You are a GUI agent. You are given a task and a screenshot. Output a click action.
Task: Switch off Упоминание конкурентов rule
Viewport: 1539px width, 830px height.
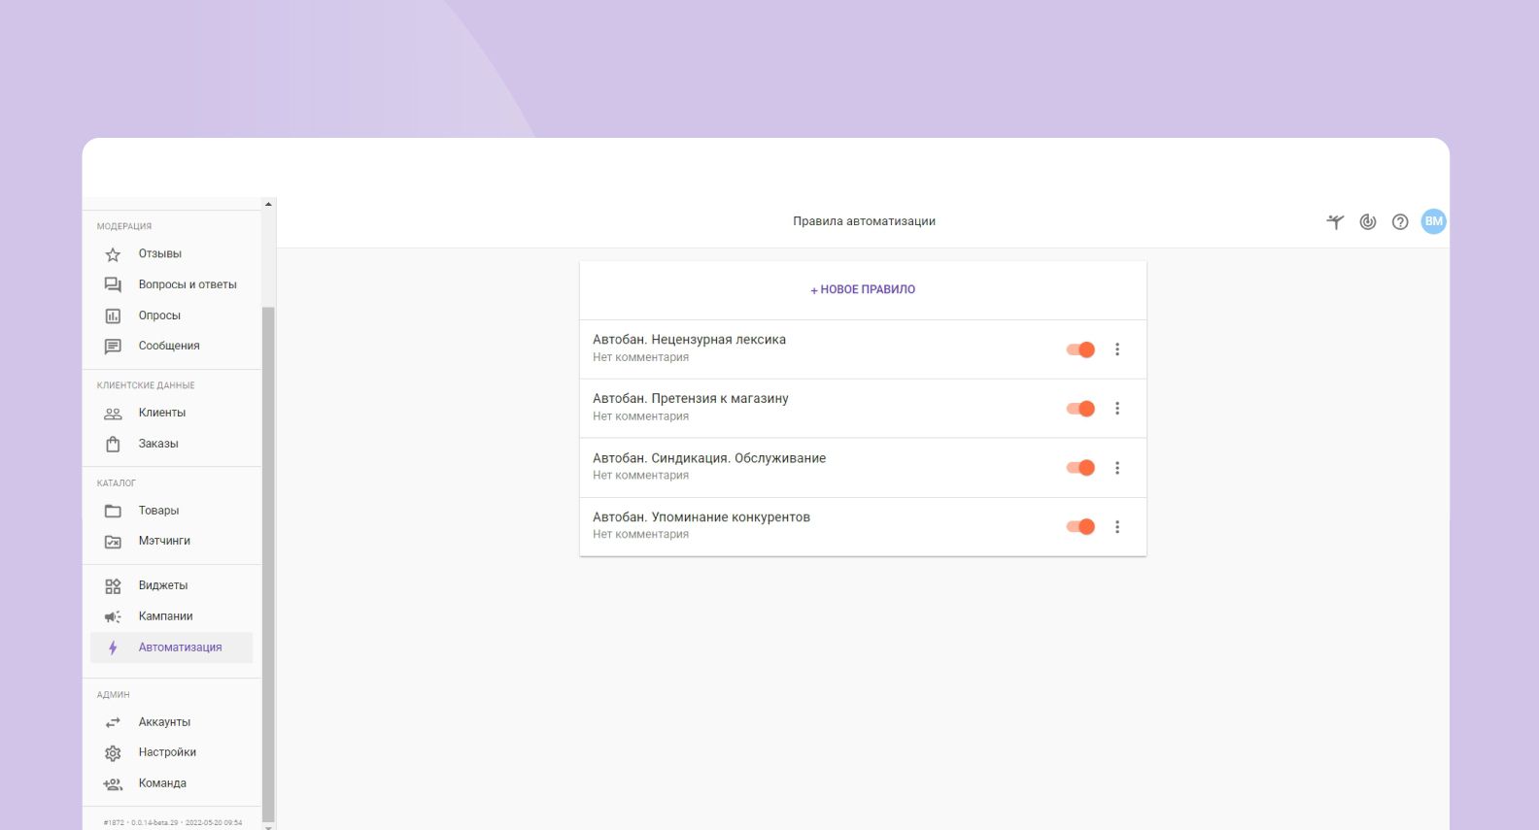[1080, 527]
